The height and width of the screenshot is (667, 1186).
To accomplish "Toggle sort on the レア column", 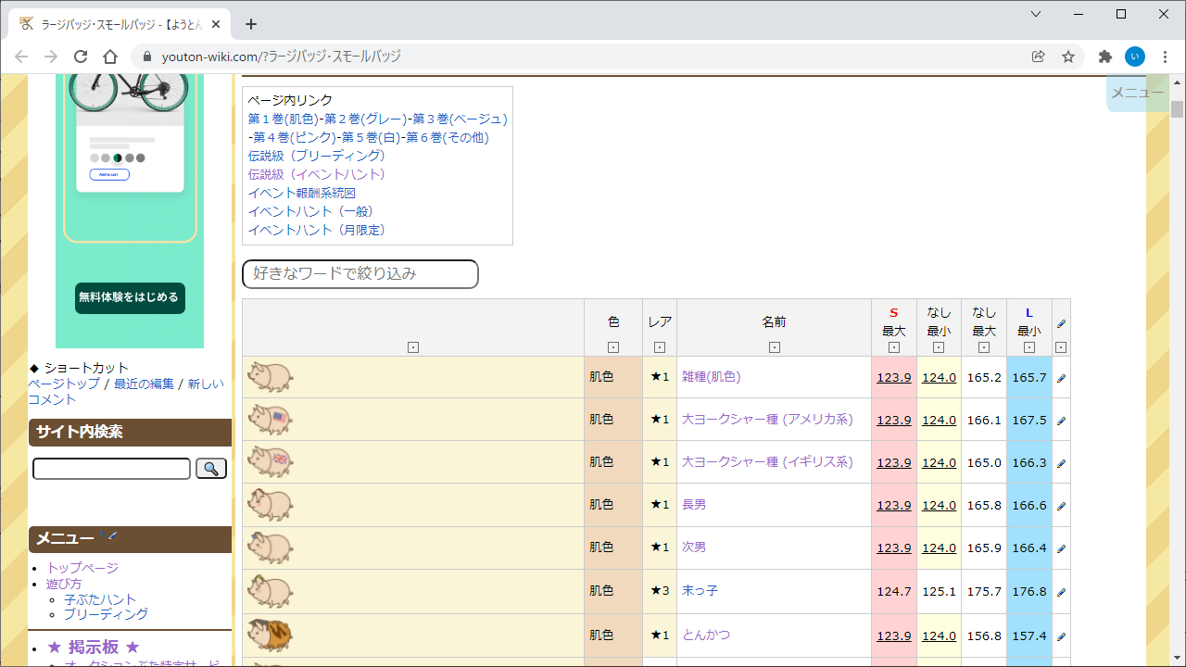I will pyautogui.click(x=660, y=347).
